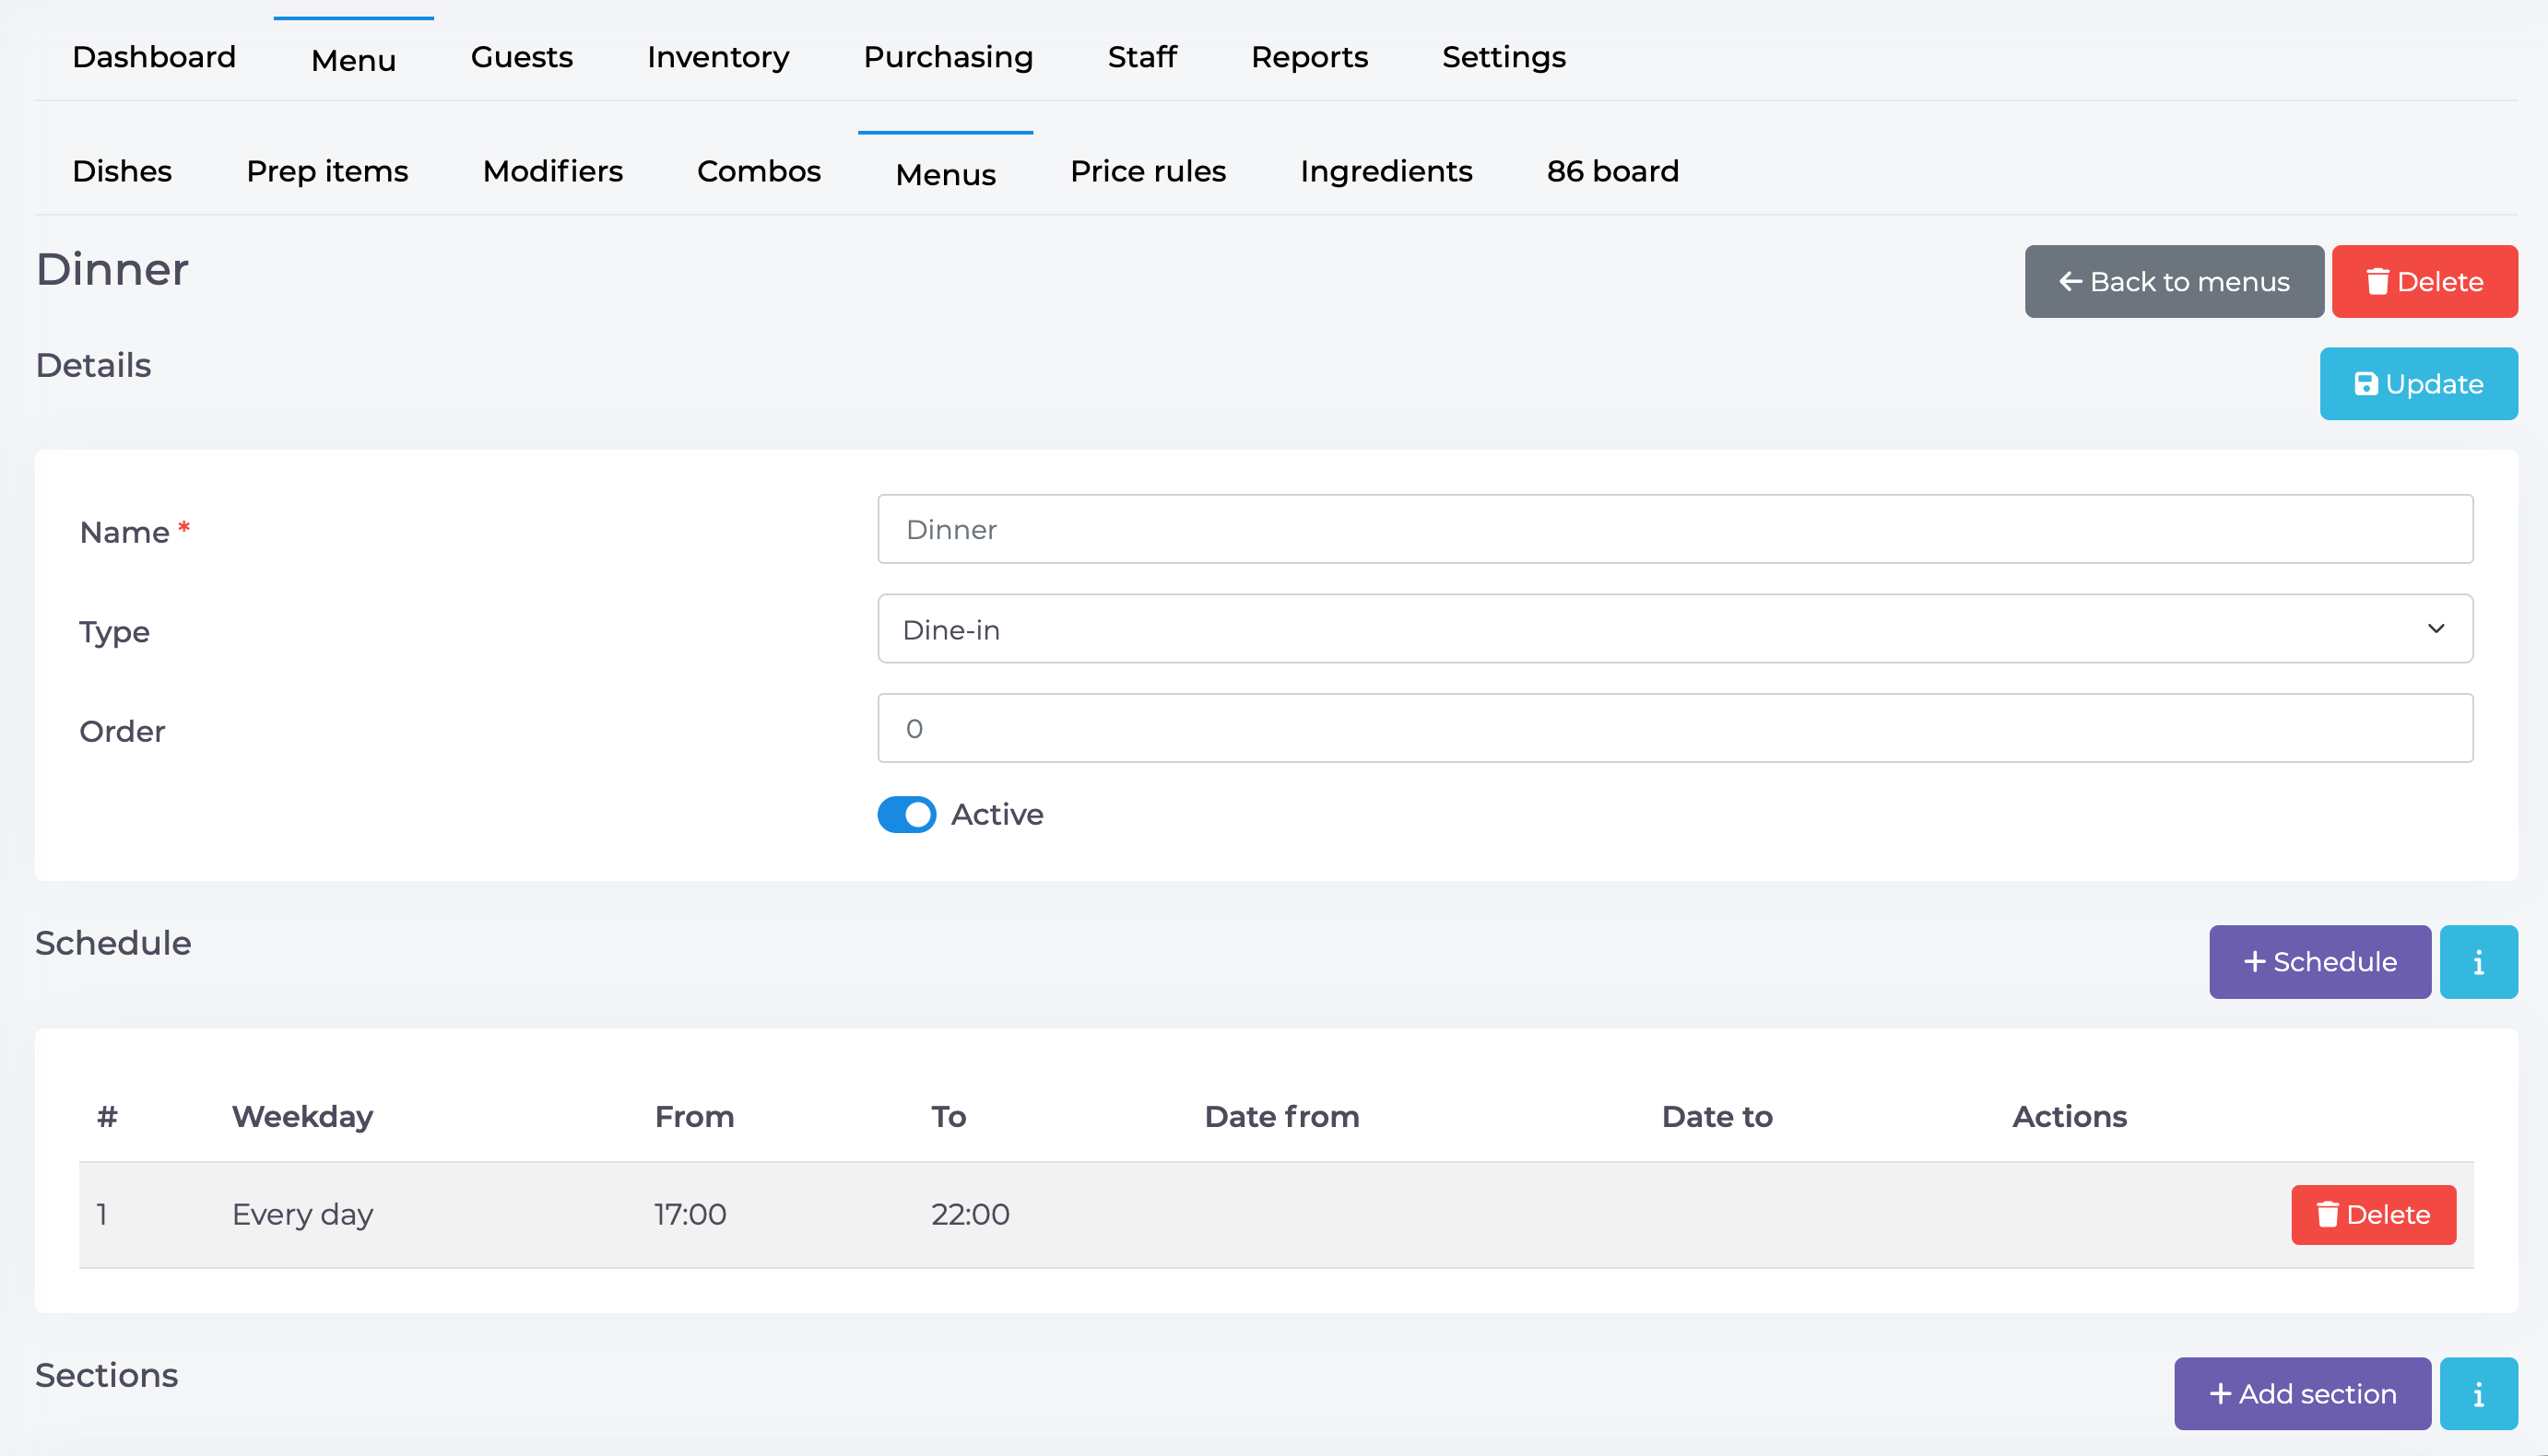Viewport: 2548px width, 1456px height.
Task: Click the Update save icon button
Action: click(x=2418, y=384)
